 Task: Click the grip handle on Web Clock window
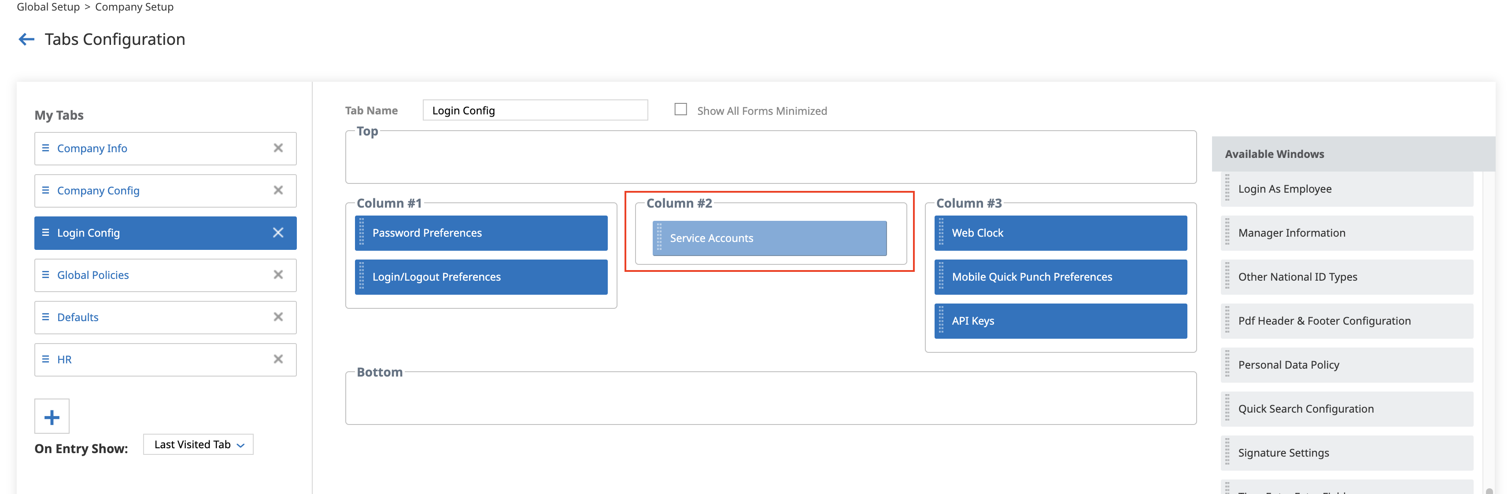point(941,233)
